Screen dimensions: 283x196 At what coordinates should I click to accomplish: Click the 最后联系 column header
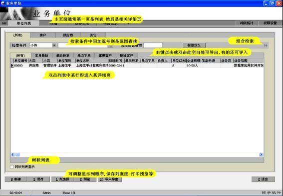(133, 60)
